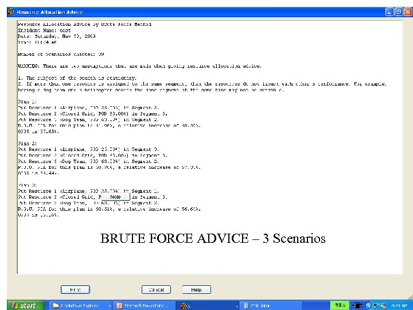Screen dimensions: 413x310
Task: Click the battery 90% indicator in tray
Action: point(340,305)
